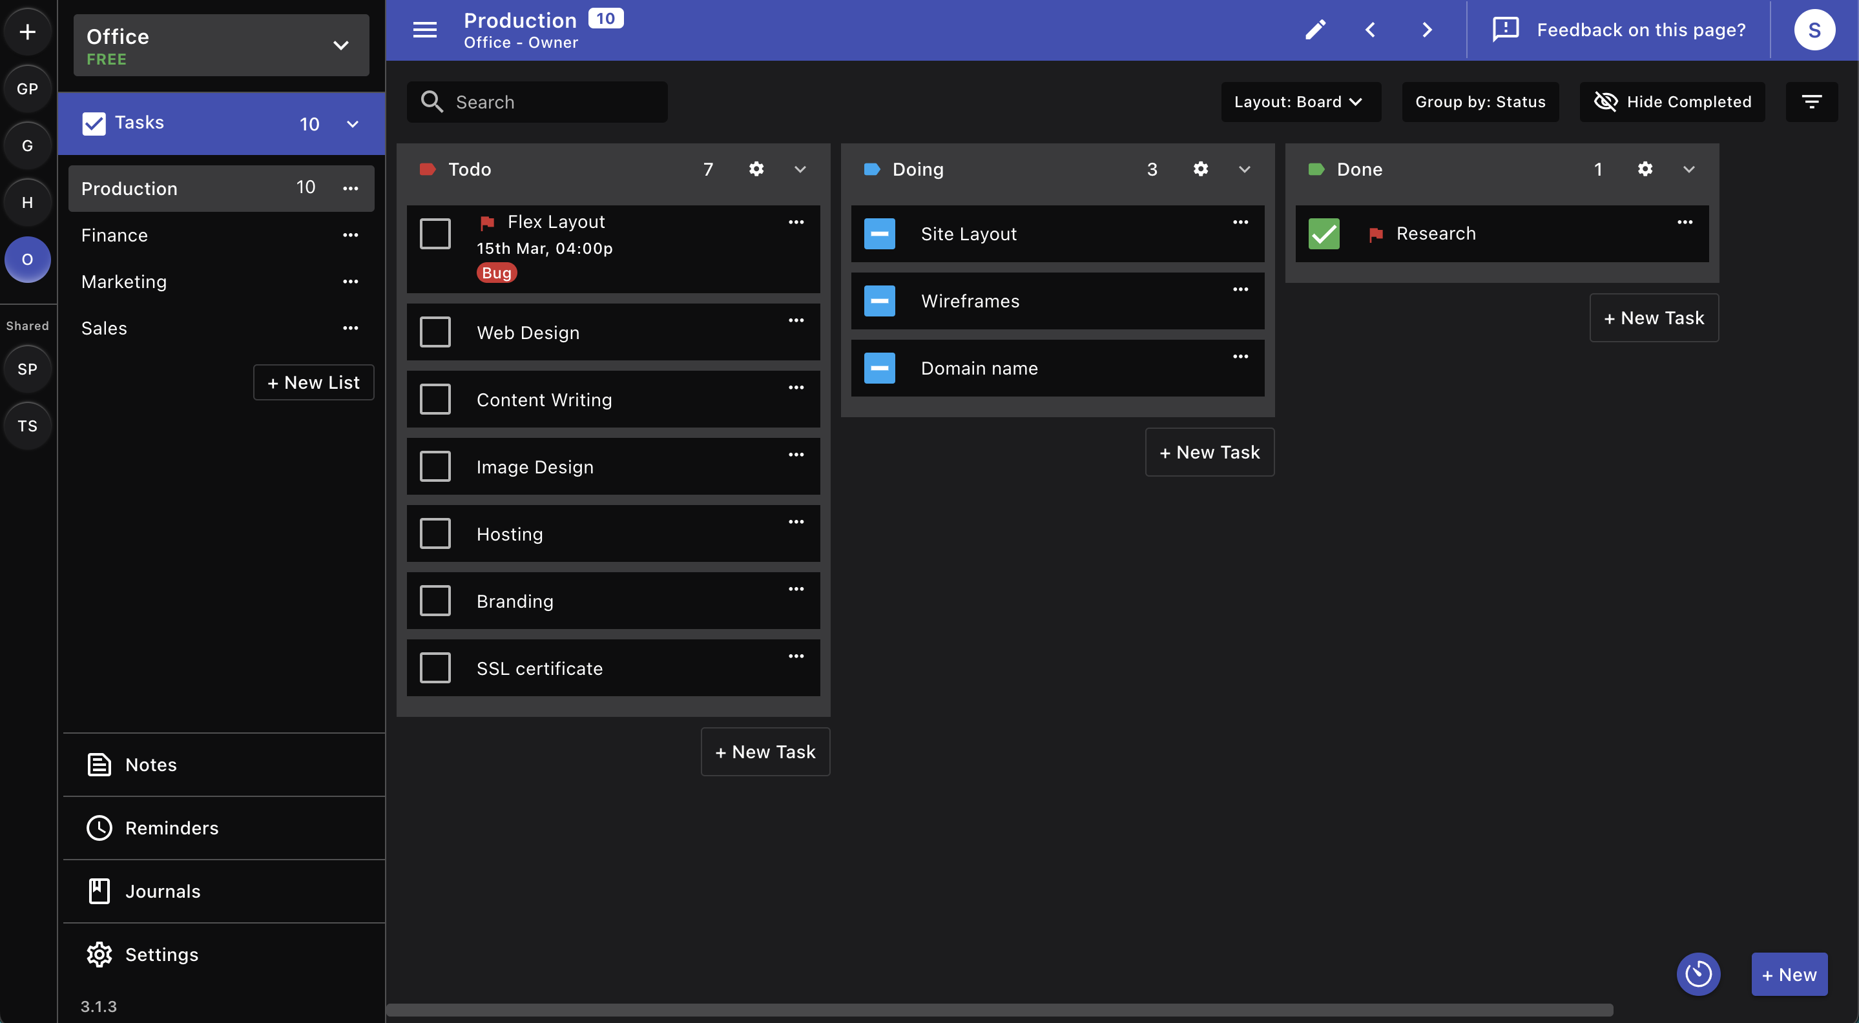Select the Finance list
Viewport: 1859px width, 1023px height.
(x=221, y=235)
